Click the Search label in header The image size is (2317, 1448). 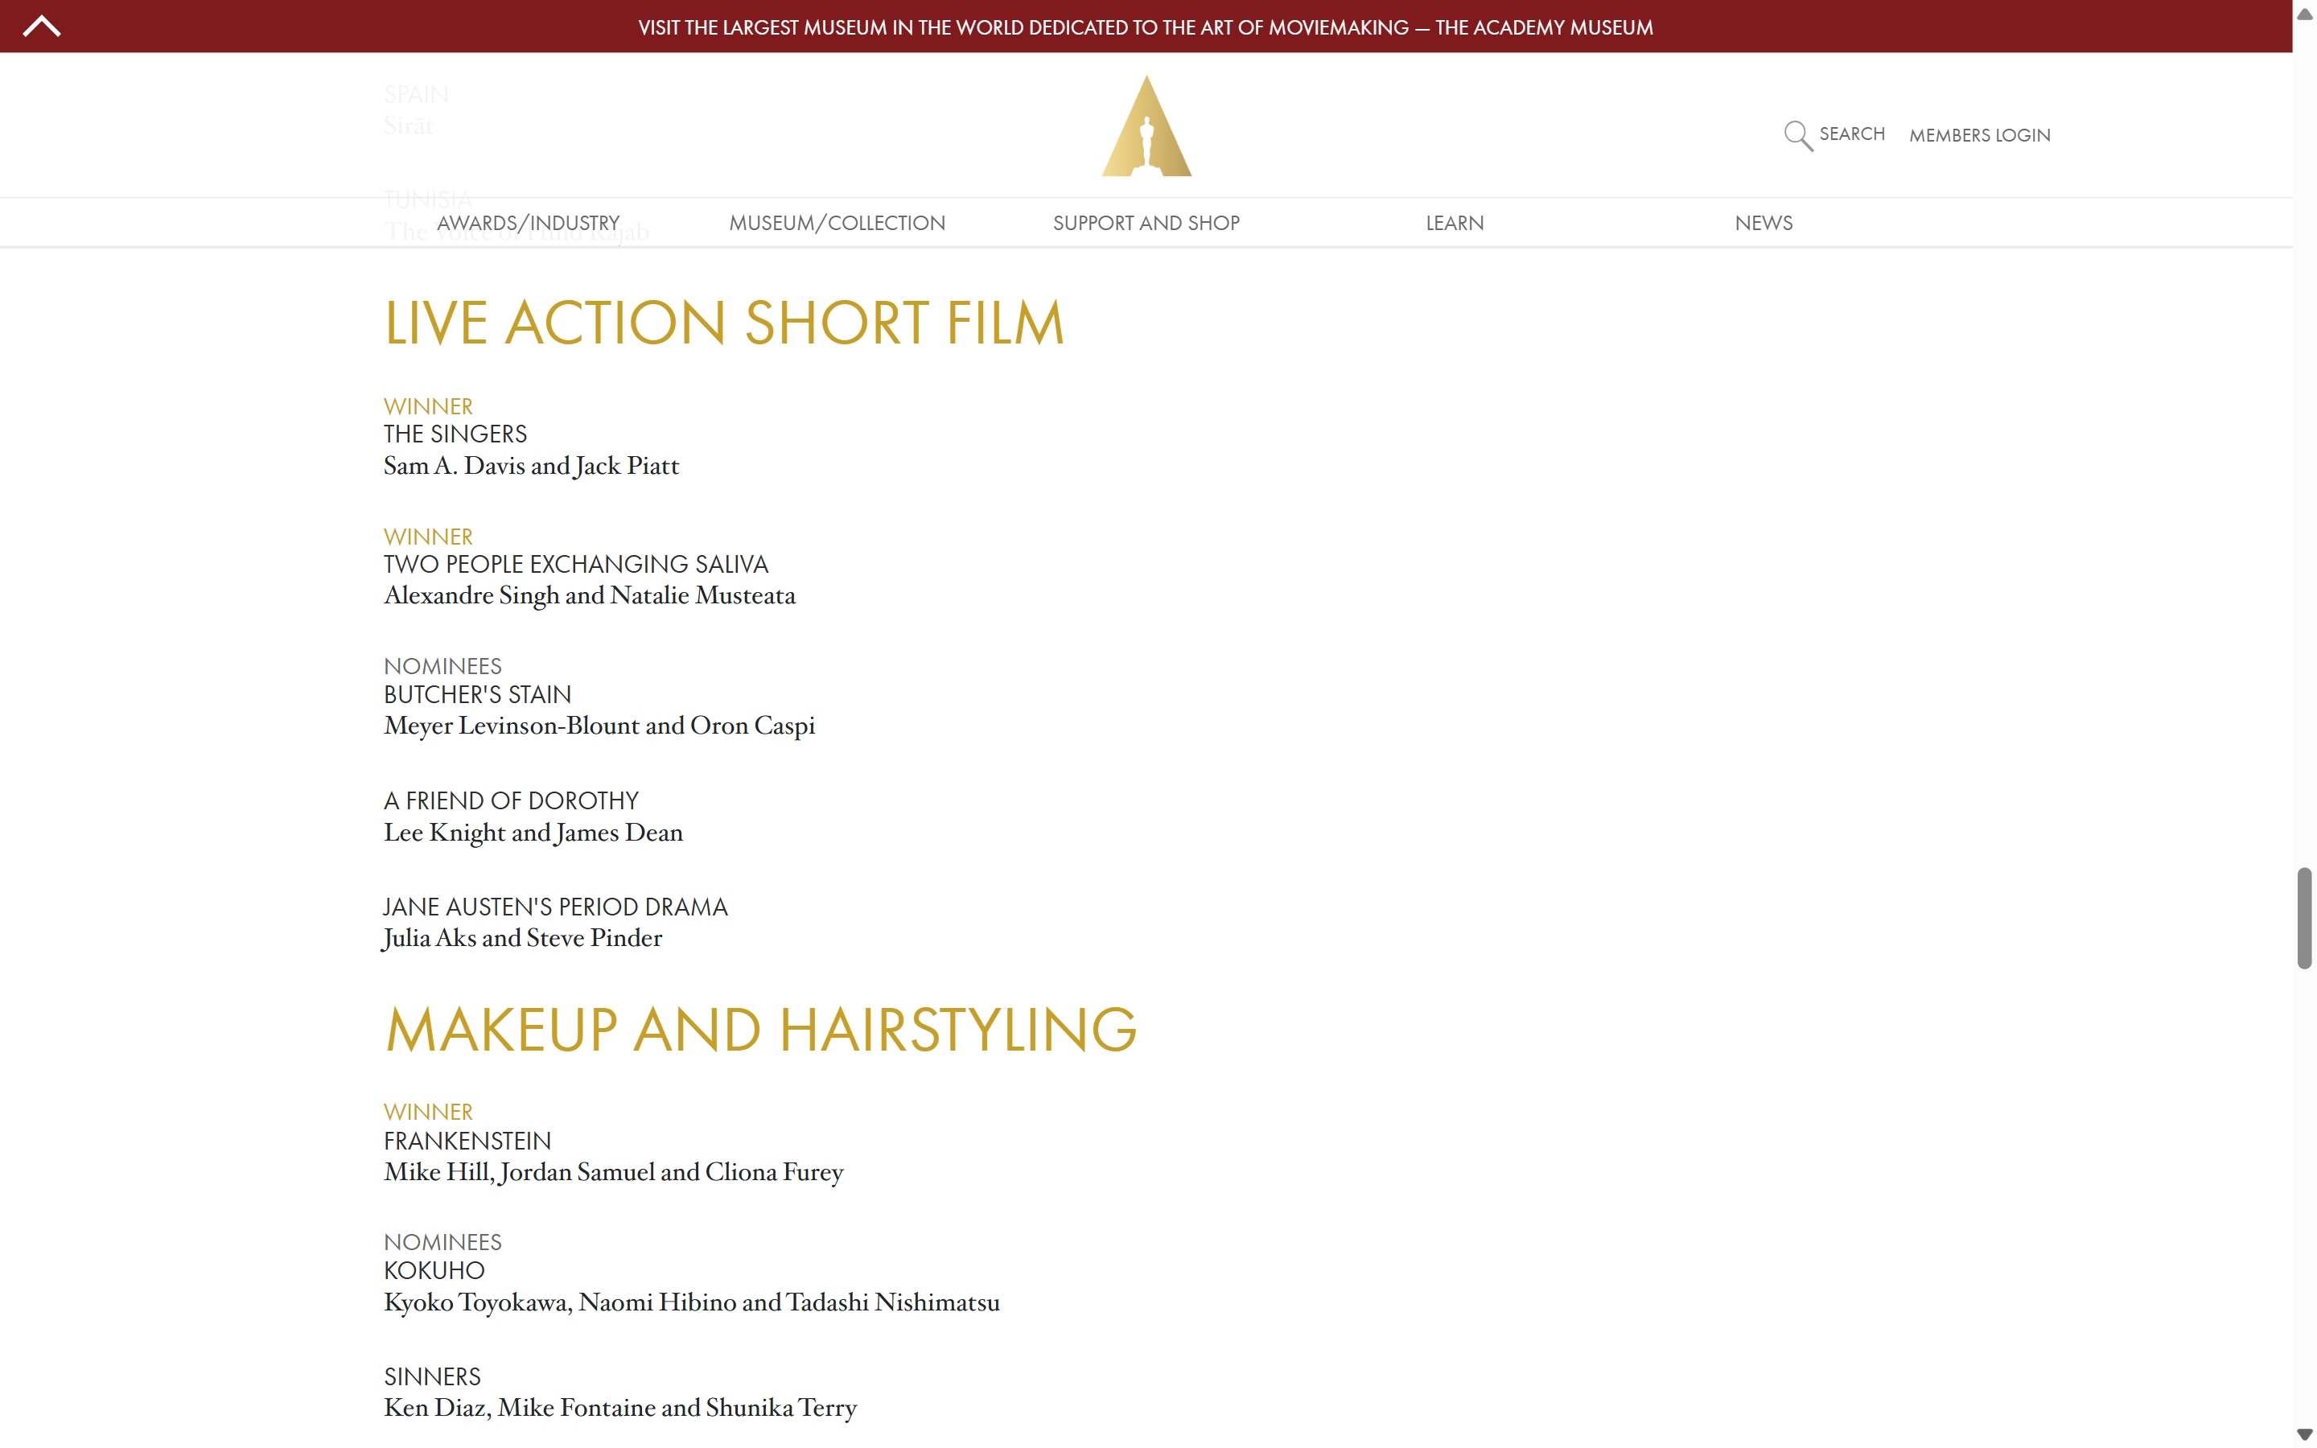point(1852,134)
